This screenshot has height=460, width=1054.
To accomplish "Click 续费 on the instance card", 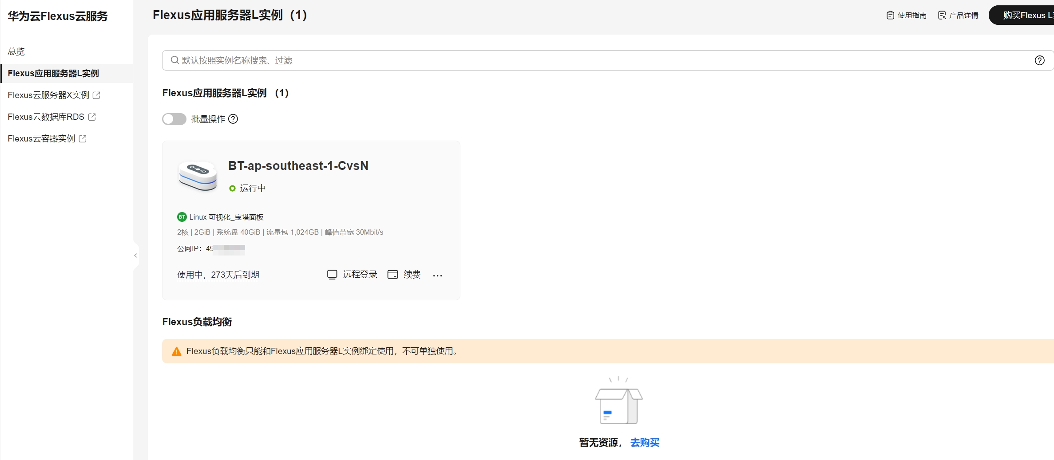I will (x=412, y=275).
